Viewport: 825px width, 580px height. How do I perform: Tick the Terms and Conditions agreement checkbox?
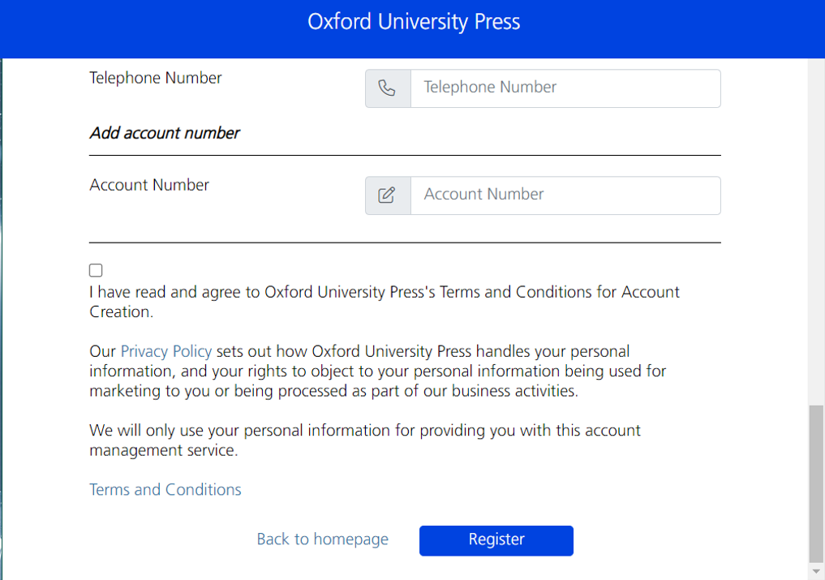(96, 270)
